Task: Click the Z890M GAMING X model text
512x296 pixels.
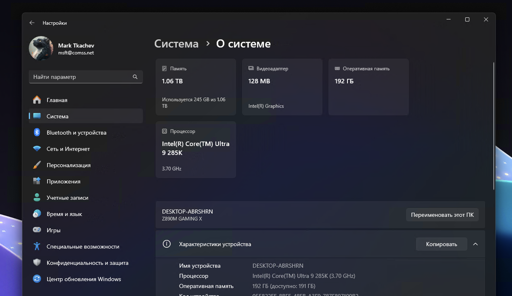Action: click(182, 219)
